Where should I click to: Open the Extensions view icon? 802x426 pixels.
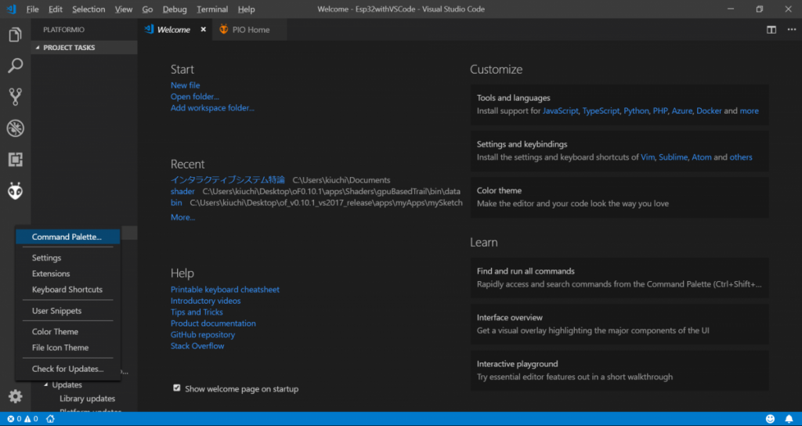[x=15, y=159]
